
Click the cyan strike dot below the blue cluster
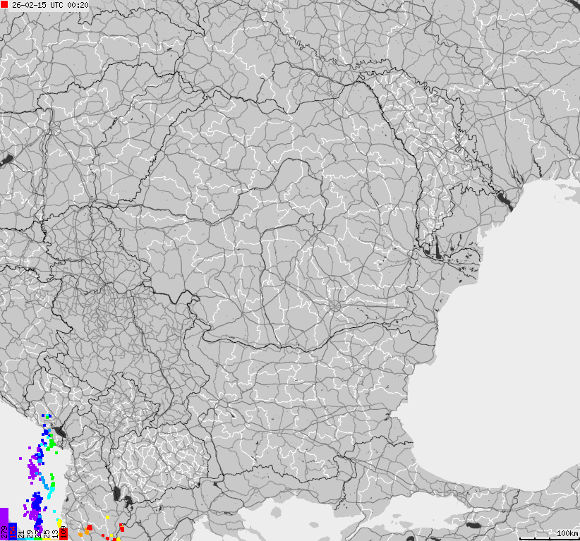[x=54, y=510]
